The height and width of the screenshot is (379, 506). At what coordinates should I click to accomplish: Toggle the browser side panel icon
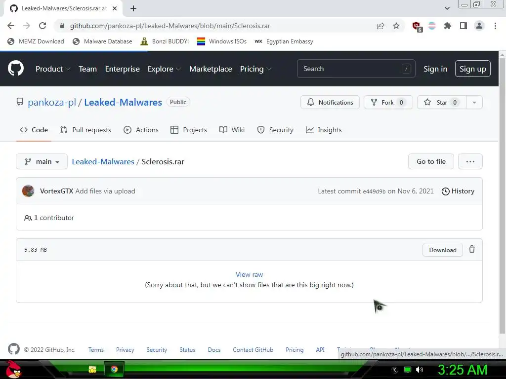point(464,26)
